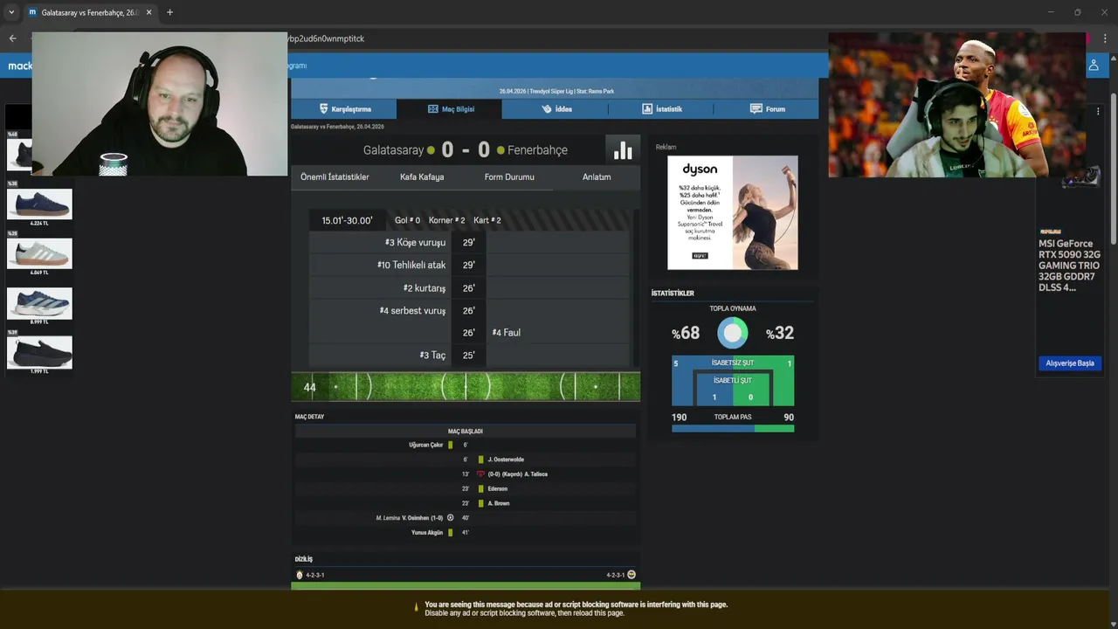Switch to the Maç Bilgisi tab
Viewport: 1118px width, 629px height.
click(x=449, y=109)
